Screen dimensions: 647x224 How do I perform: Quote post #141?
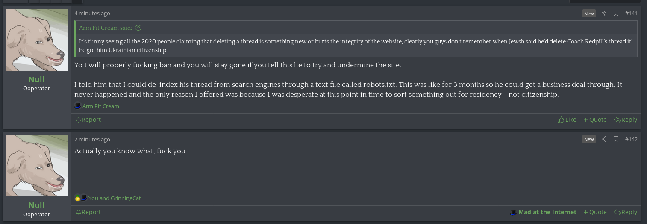(x=595, y=120)
